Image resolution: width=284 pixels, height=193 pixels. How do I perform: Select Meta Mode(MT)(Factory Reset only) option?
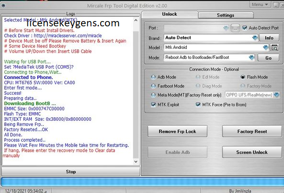153,95
